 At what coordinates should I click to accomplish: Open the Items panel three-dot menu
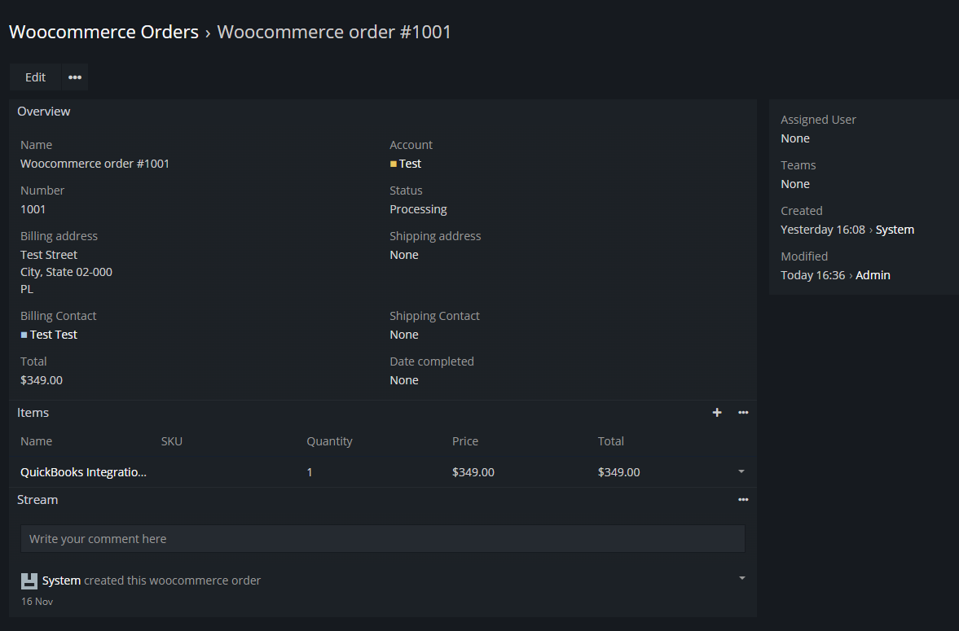(743, 413)
